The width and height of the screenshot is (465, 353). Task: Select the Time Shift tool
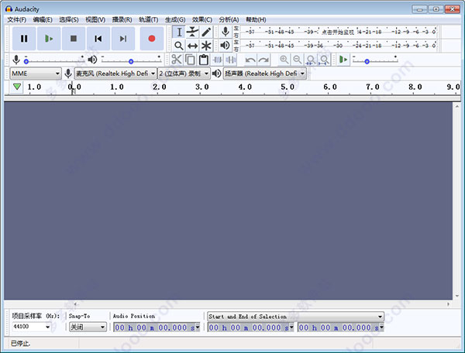pyautogui.click(x=192, y=46)
